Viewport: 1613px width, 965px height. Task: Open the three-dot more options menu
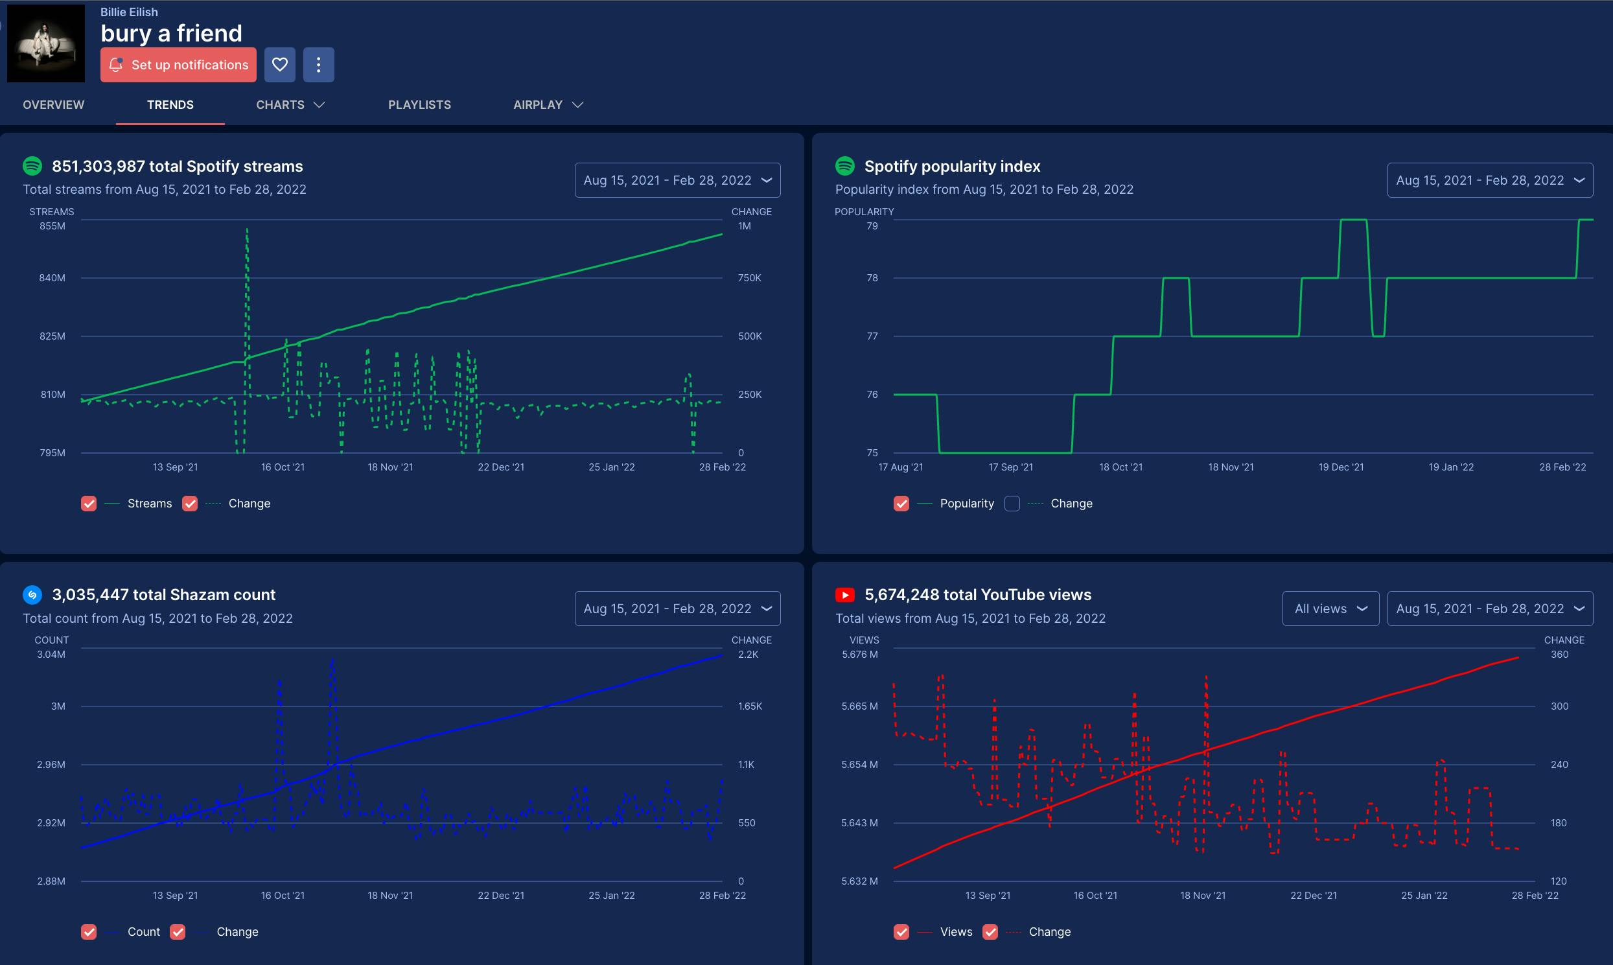[318, 64]
